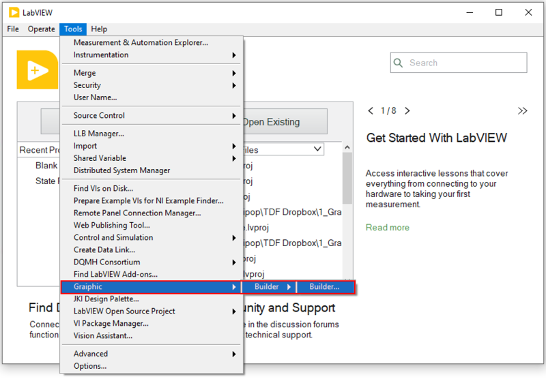Expand the Instrumentation submenu
Screen dimensions: 546x379
[x=151, y=55]
